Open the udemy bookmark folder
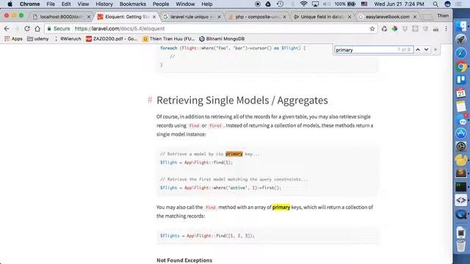 [37, 39]
